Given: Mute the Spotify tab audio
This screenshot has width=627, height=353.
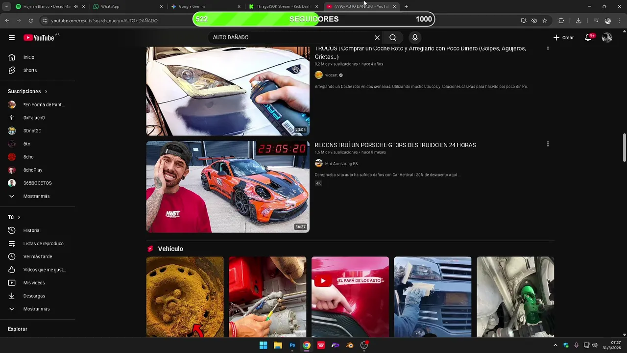Looking at the screenshot, I should tap(75, 6).
